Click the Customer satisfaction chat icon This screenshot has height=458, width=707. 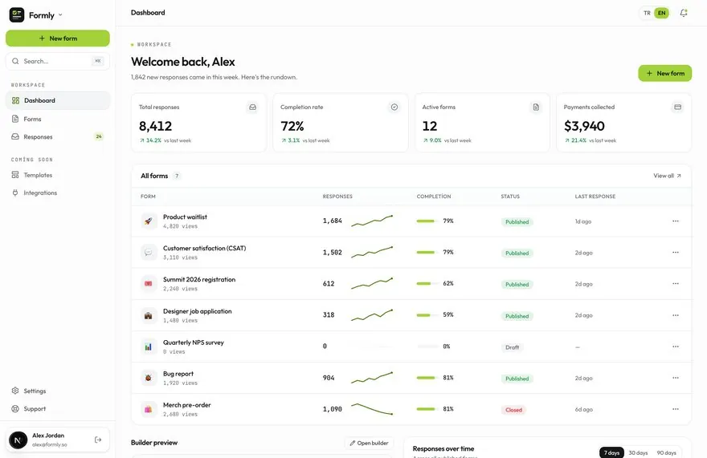click(149, 253)
